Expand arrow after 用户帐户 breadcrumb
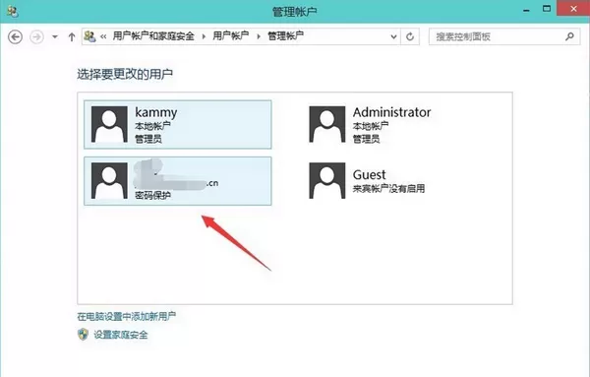Screen dimensions: 590x377 coord(258,36)
